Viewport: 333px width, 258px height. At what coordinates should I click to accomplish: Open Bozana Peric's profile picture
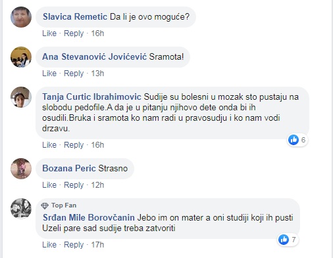pyautogui.click(x=21, y=169)
